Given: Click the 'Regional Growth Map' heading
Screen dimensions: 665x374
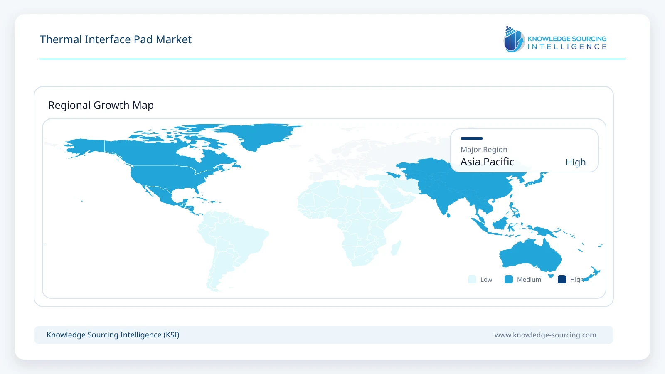Looking at the screenshot, I should coord(101,105).
